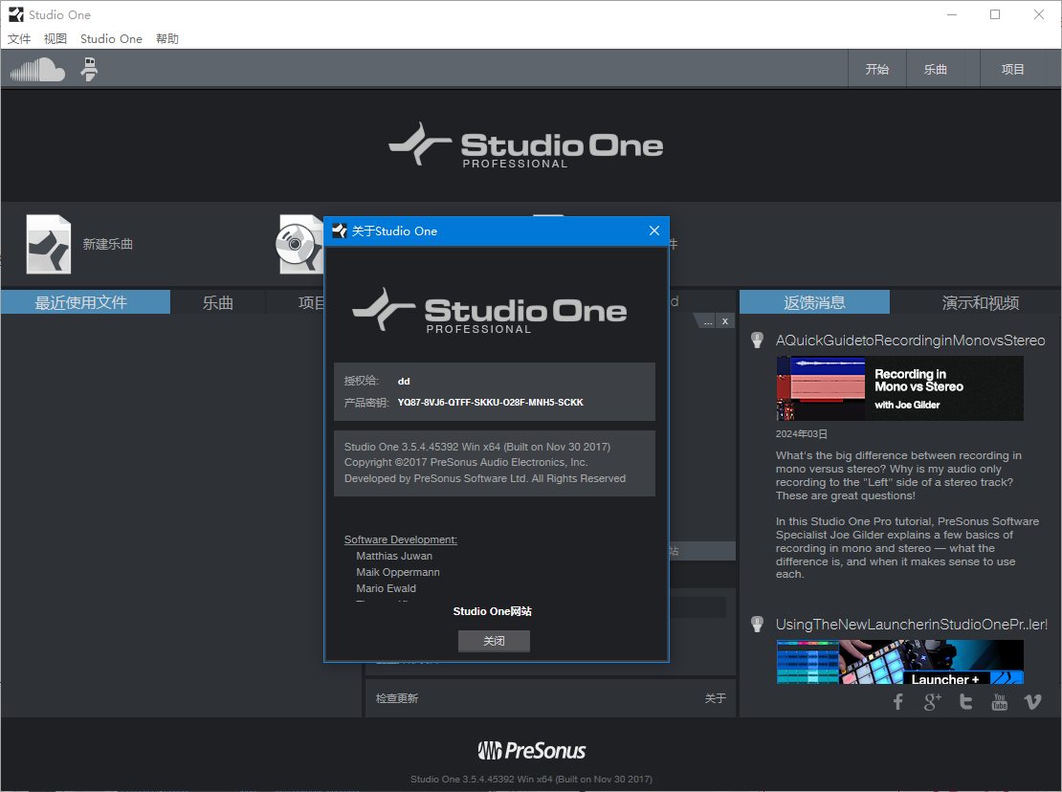Click the 2024年03日 article date

tap(801, 434)
